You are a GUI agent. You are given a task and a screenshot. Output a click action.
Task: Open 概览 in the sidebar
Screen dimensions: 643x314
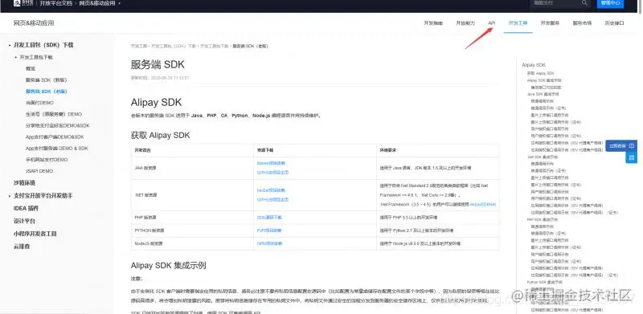pos(31,68)
